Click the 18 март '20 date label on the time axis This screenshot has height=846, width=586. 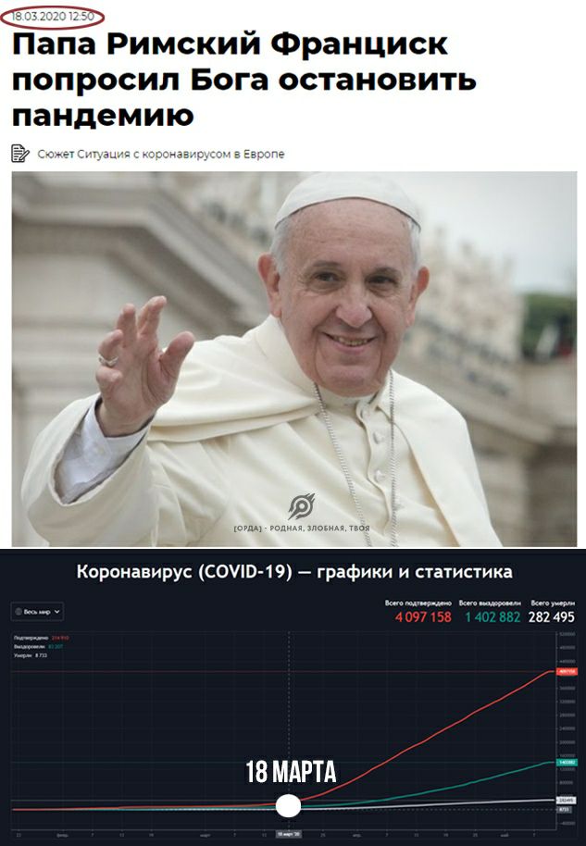coord(288,834)
